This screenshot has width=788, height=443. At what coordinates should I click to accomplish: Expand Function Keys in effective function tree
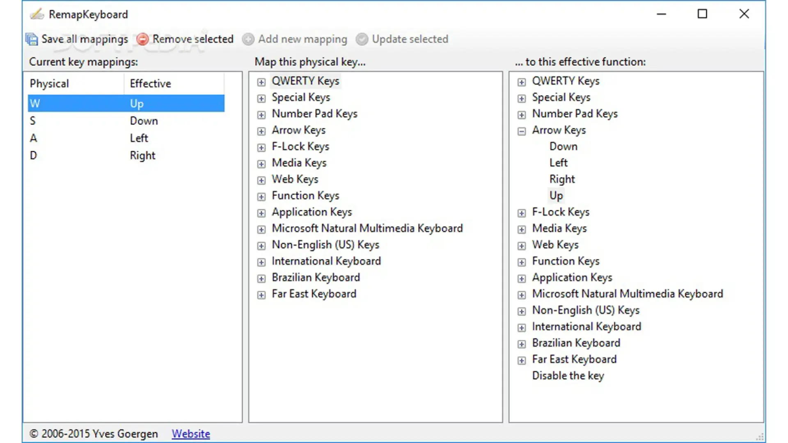tap(521, 262)
